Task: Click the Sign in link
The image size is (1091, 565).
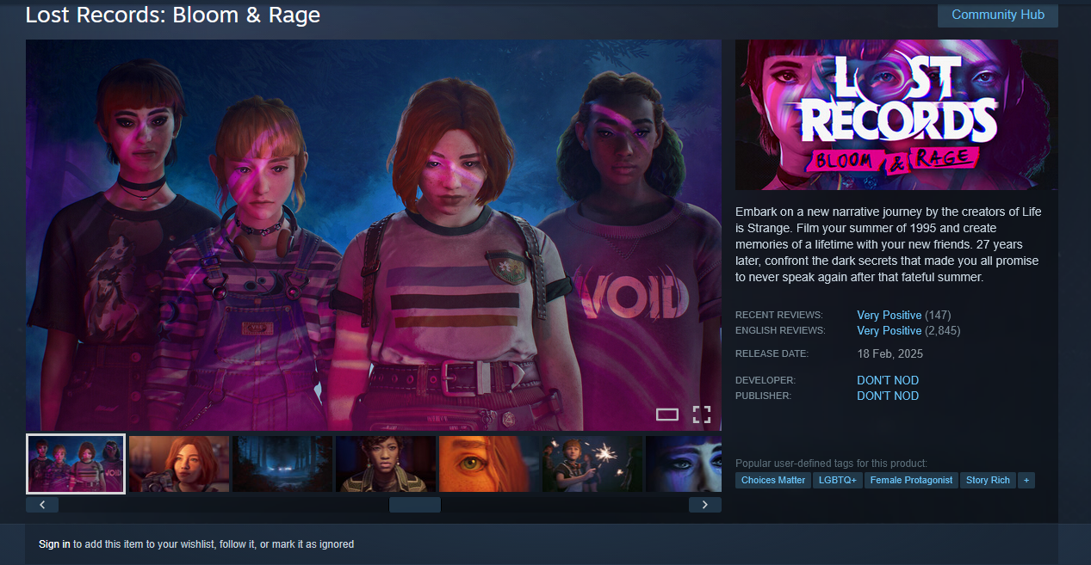Action: click(x=54, y=544)
